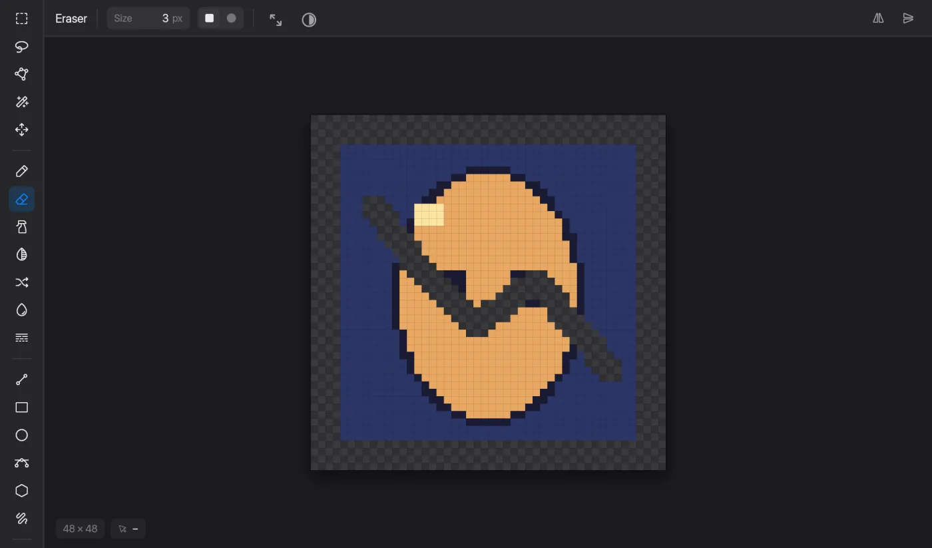Activate the magic wand tool
The width and height of the screenshot is (932, 548).
(22, 102)
